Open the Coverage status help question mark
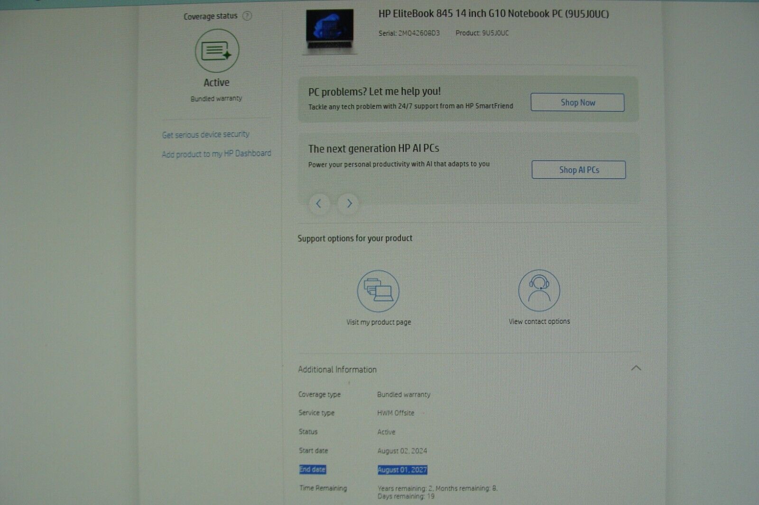Image resolution: width=759 pixels, height=505 pixels. click(247, 16)
